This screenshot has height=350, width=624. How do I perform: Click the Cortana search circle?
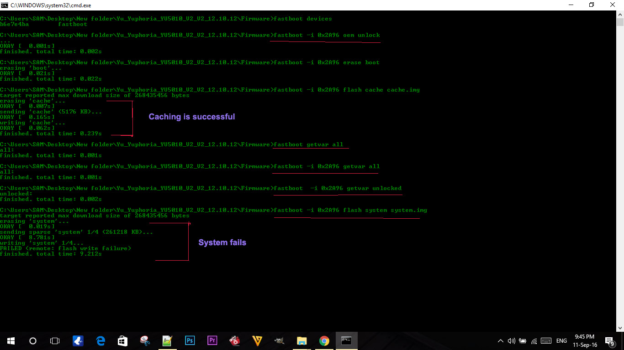[33, 340]
